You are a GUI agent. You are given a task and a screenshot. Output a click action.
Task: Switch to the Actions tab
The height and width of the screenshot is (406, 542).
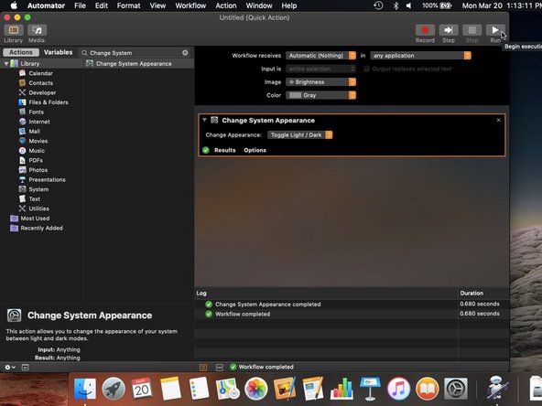click(x=21, y=52)
